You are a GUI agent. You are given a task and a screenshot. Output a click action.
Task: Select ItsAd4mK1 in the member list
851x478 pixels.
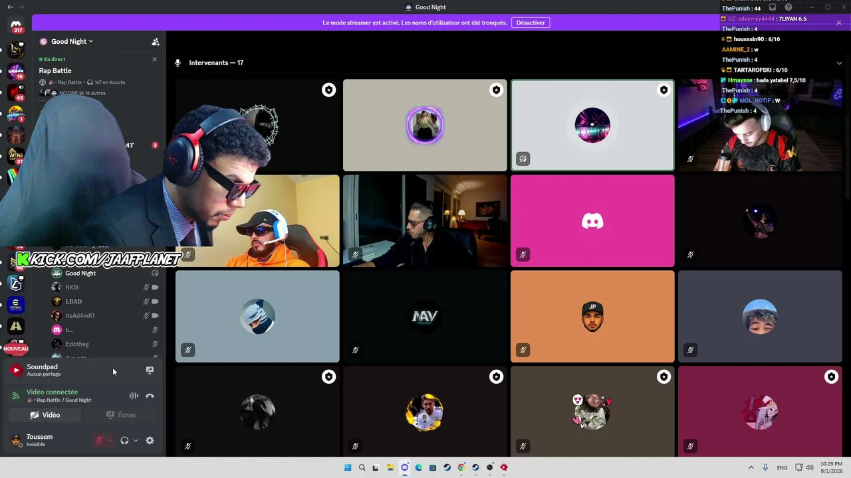click(x=106, y=315)
